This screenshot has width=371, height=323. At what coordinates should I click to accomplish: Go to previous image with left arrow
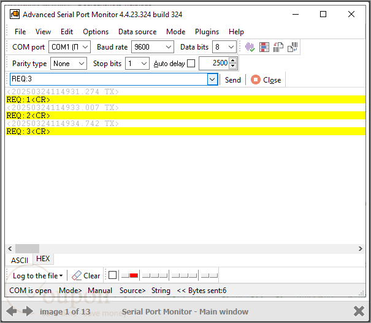click(12, 311)
